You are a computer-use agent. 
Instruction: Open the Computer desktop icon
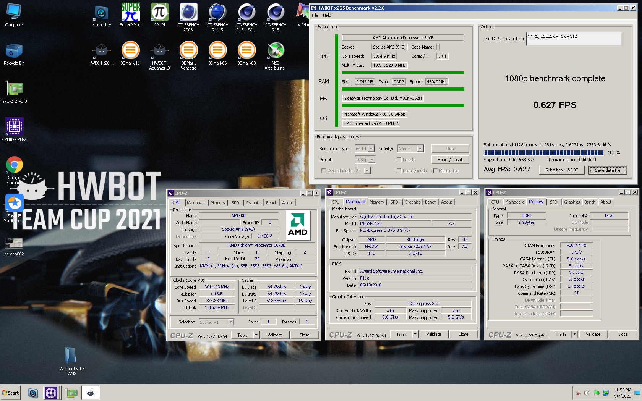pyautogui.click(x=14, y=15)
